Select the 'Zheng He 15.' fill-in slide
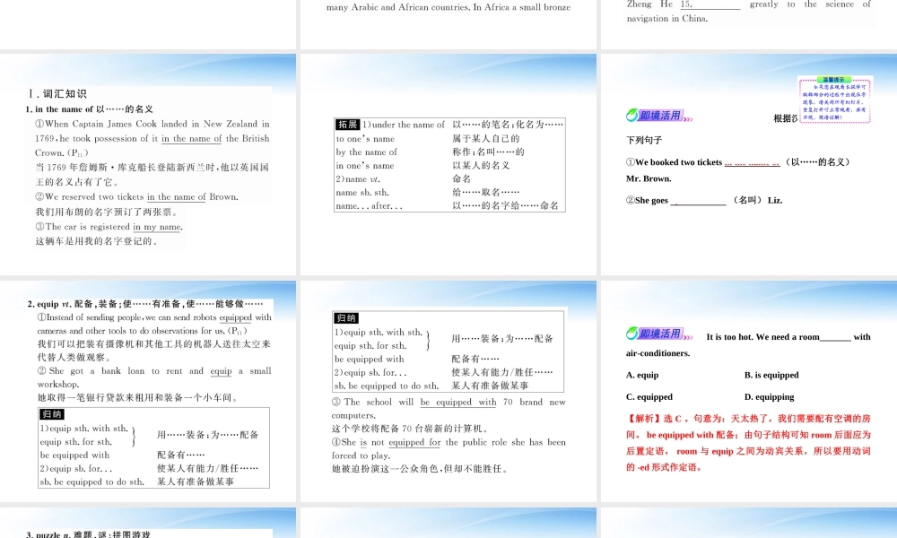Screen dimensions: 897x538 point(749,24)
